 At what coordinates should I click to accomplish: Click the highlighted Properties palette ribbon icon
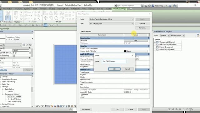[8, 18]
